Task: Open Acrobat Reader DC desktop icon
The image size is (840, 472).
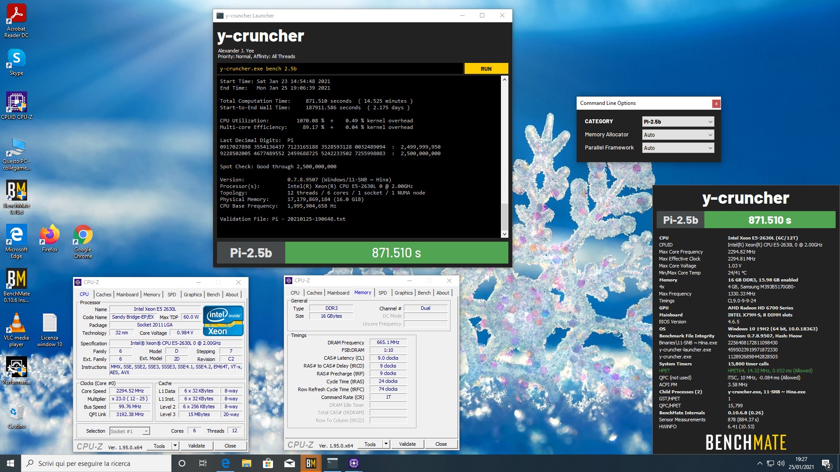Action: 16,21
